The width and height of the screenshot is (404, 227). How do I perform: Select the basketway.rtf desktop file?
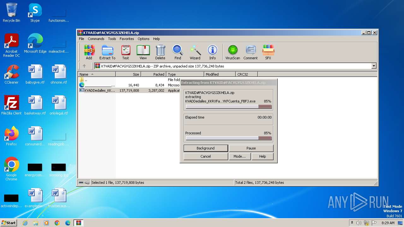tap(35, 105)
